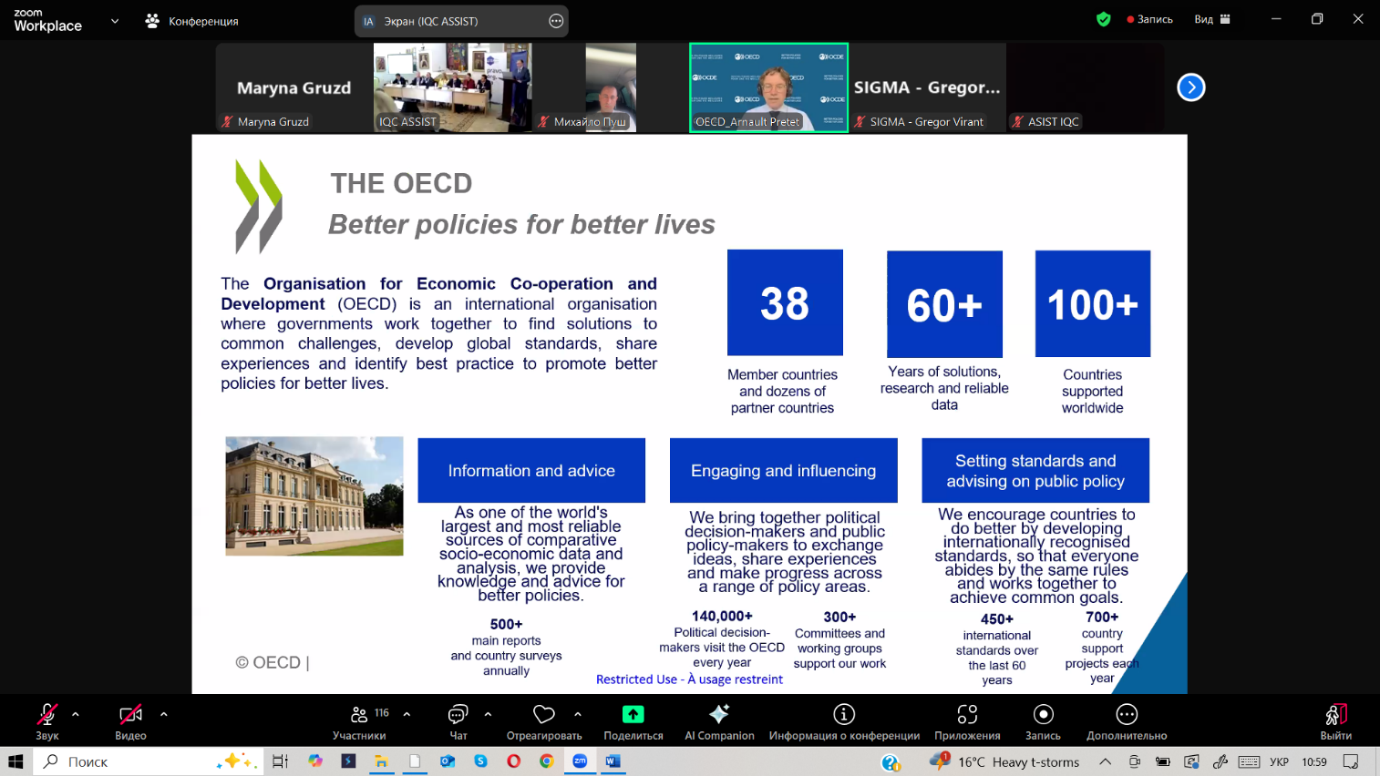Leave meeting with the Выйти button

1335,721
